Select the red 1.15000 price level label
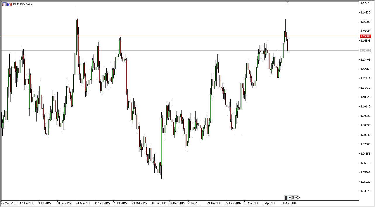 [x=365, y=36]
